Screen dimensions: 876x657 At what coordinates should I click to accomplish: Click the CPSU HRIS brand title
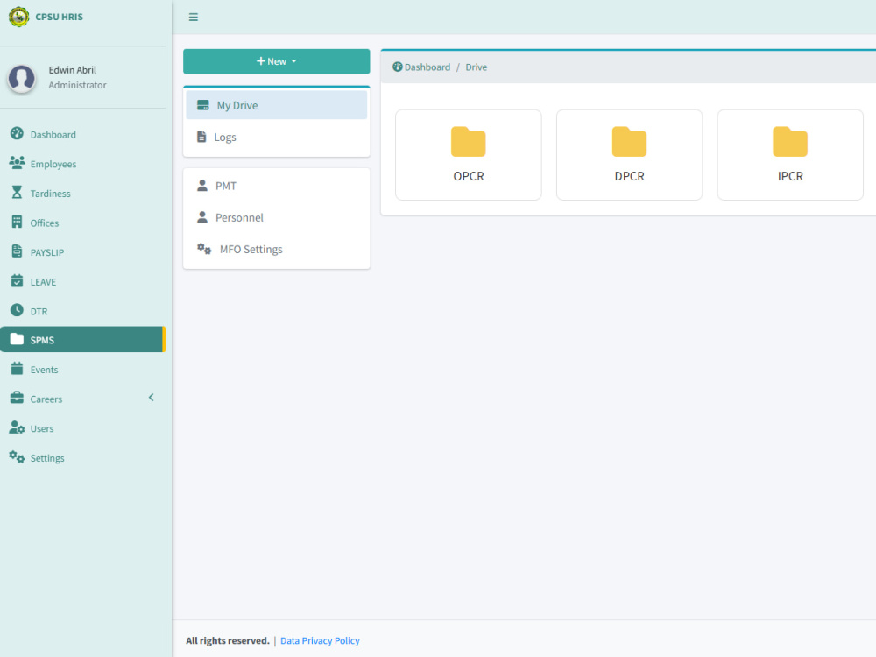click(x=60, y=17)
